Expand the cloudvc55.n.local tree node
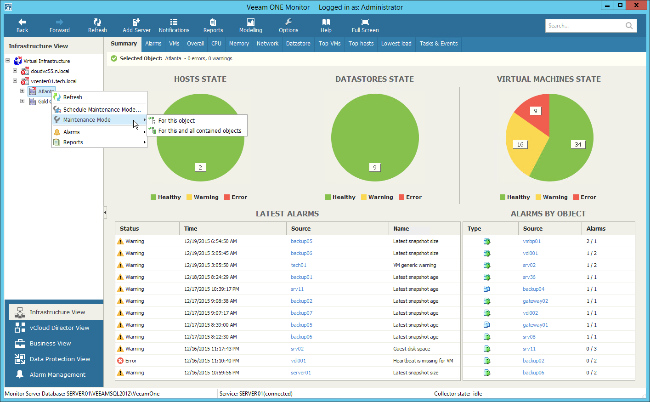Viewport: 650px width, 402px height. tap(15, 71)
